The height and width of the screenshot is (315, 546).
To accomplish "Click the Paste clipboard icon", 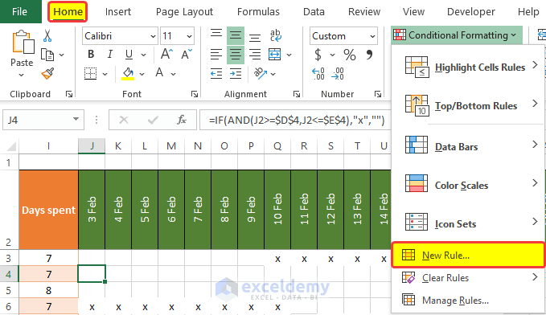I will click(23, 43).
